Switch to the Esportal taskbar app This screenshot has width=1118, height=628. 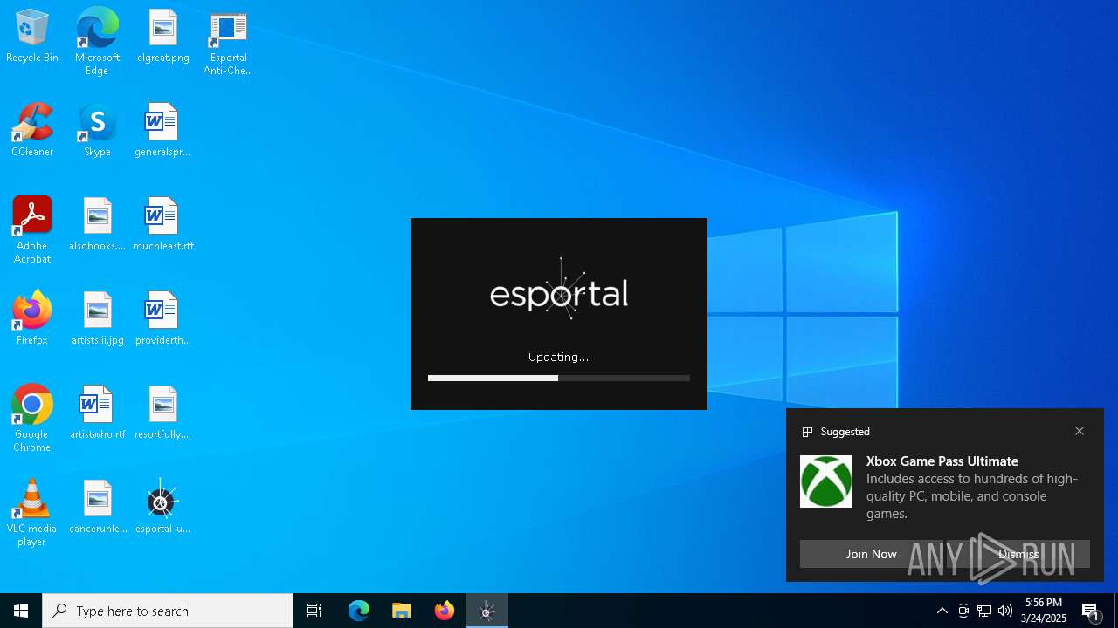487,611
